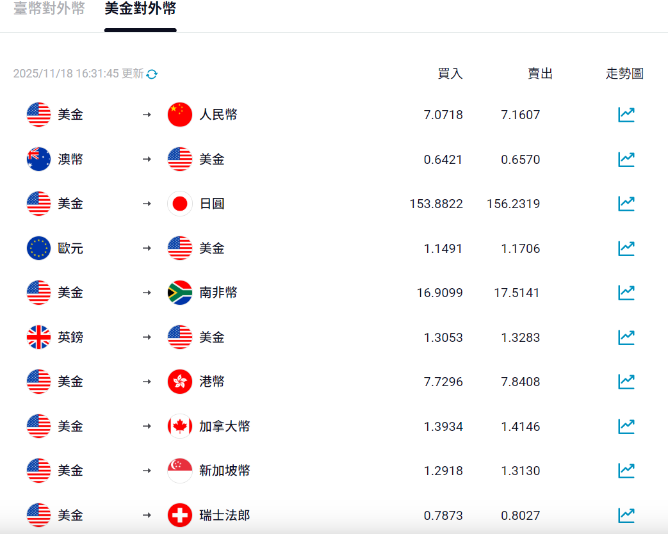This screenshot has width=668, height=534.
Task: Select the 美金對外幣 tab
Action: pos(140,9)
